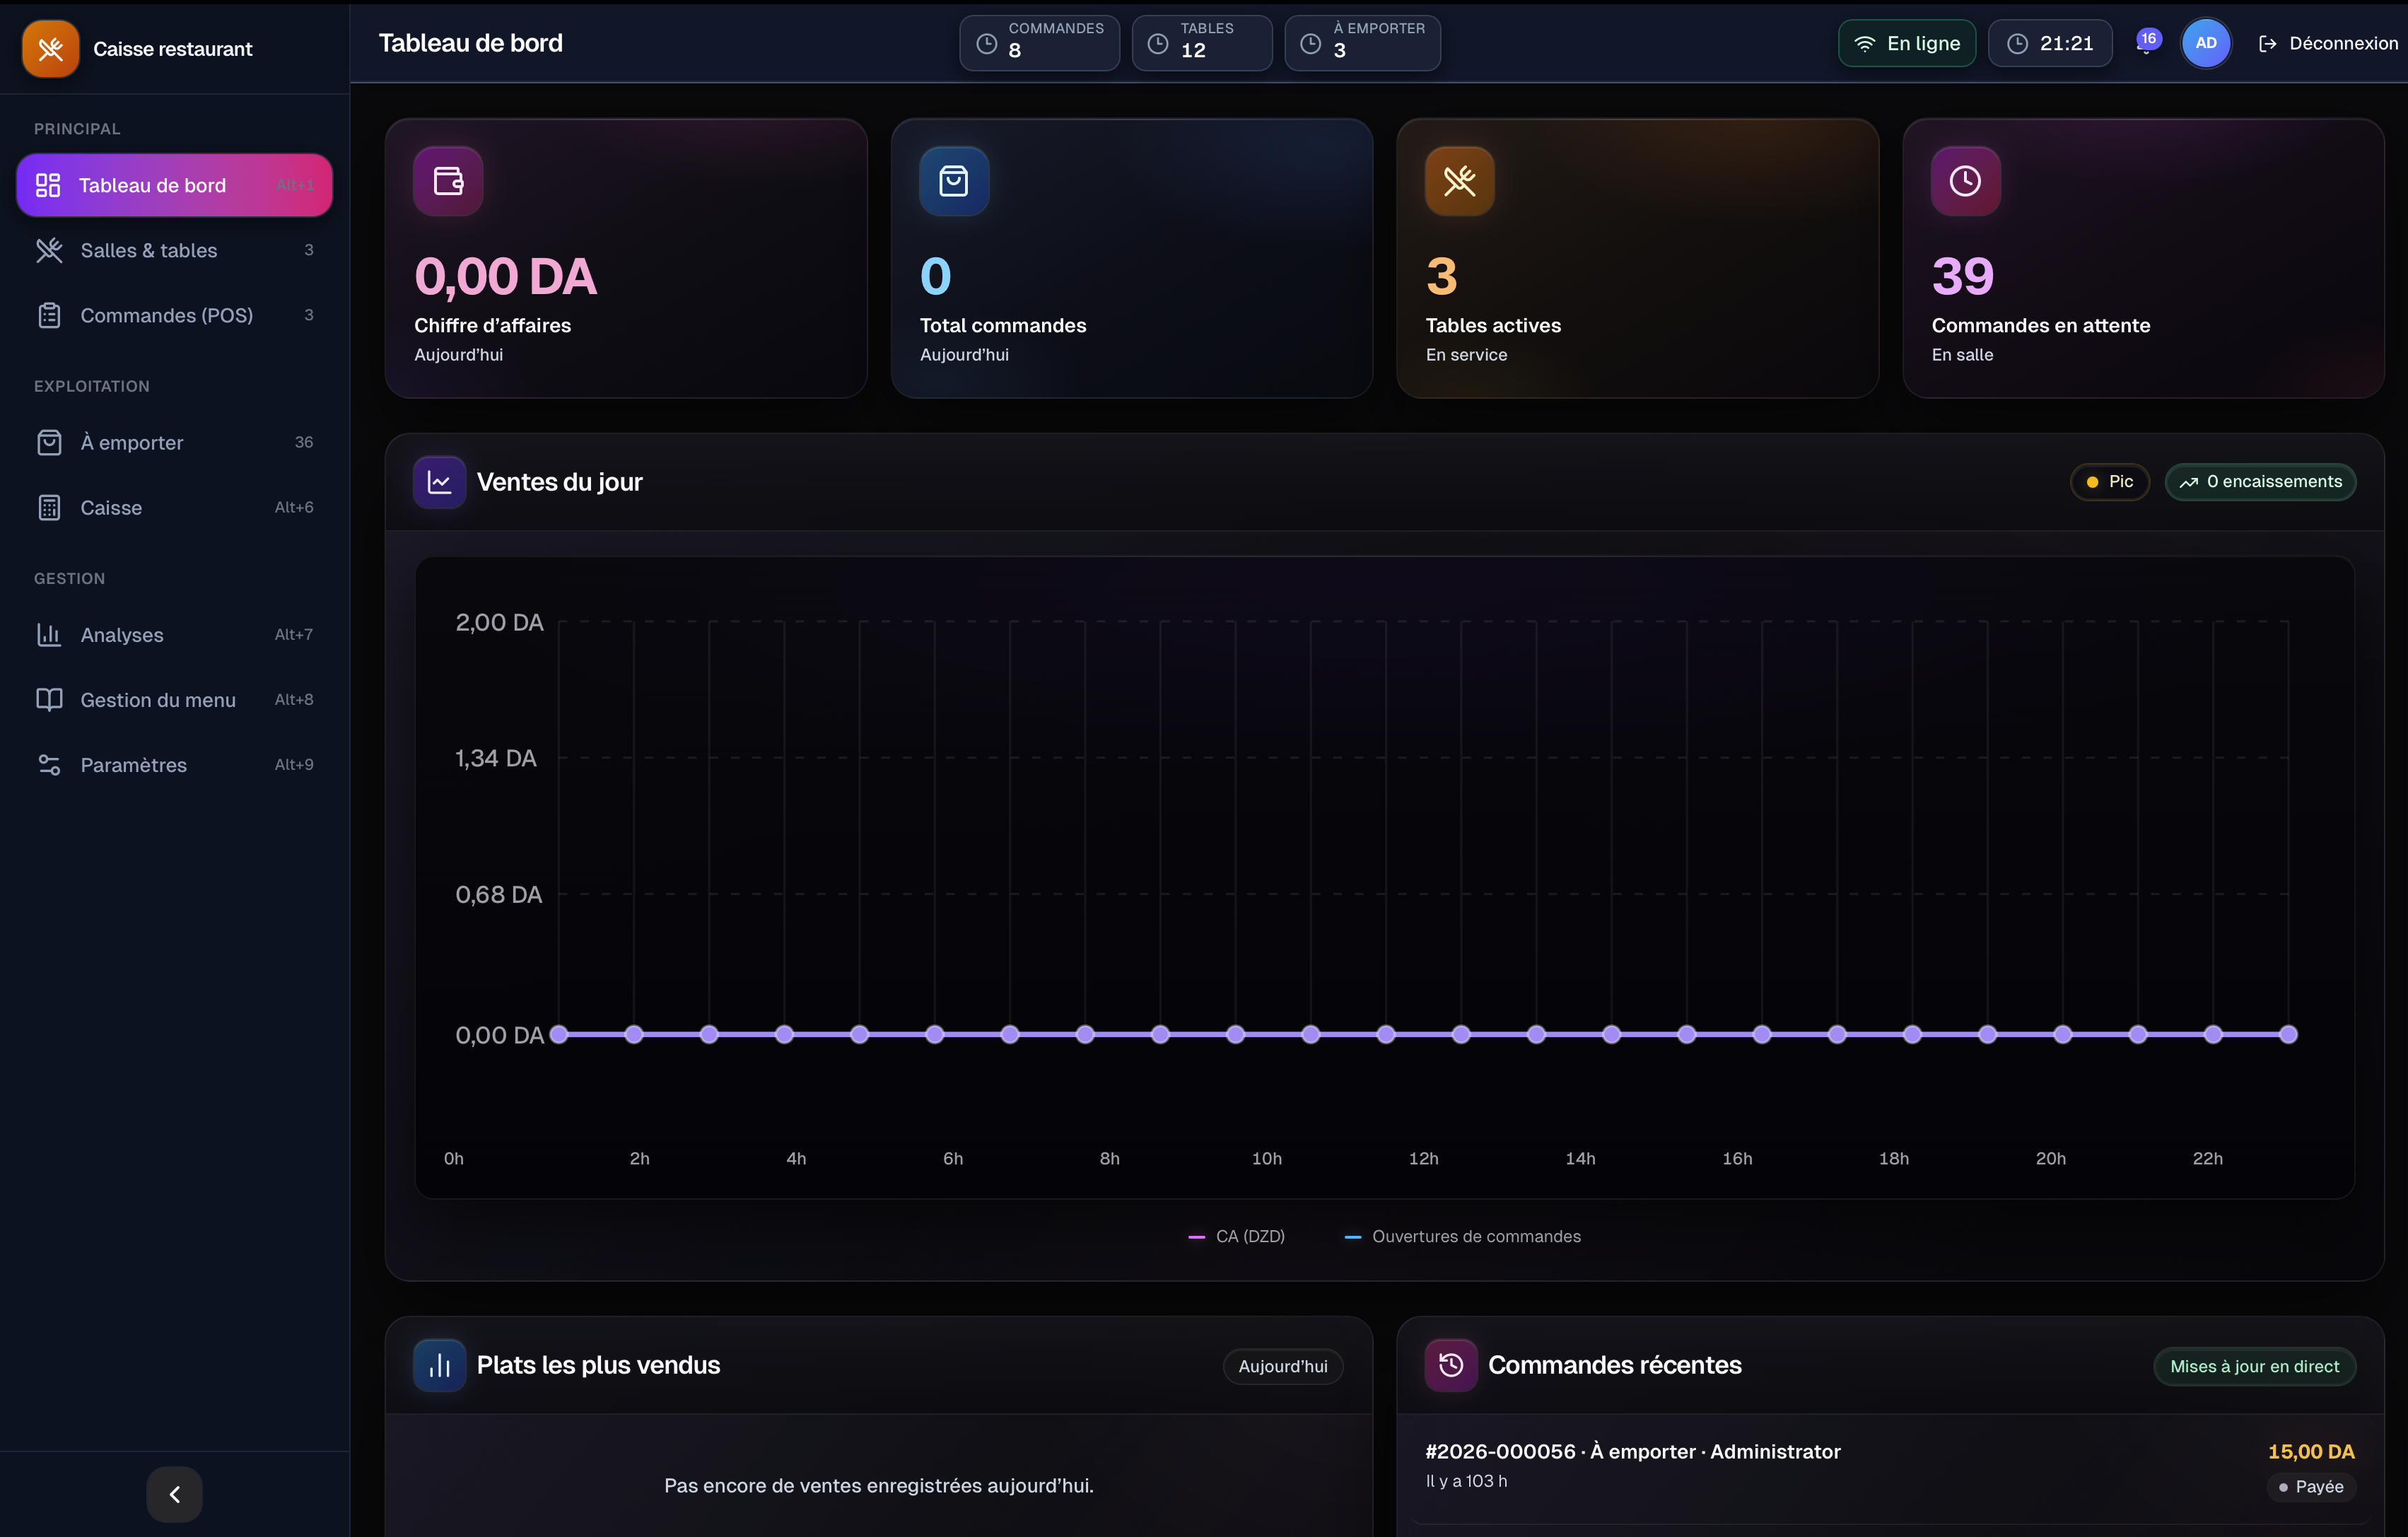Click the 12h axis label

[1423, 1158]
